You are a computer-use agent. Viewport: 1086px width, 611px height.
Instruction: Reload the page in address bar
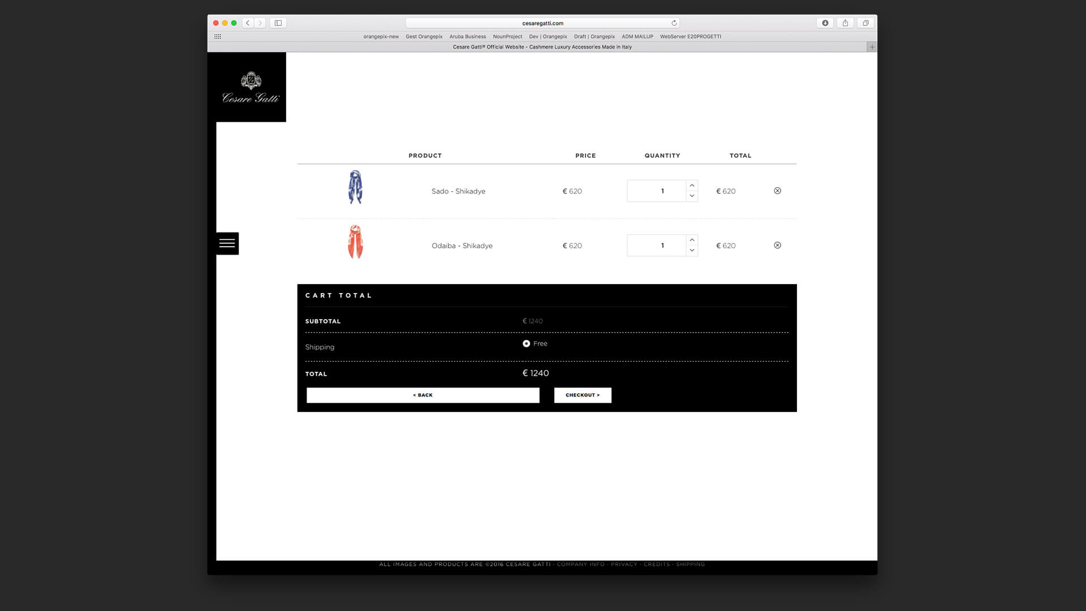(674, 23)
